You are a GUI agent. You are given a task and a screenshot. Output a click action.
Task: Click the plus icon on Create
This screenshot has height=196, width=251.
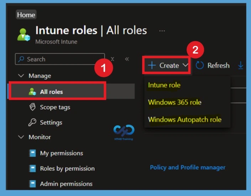tap(152, 65)
